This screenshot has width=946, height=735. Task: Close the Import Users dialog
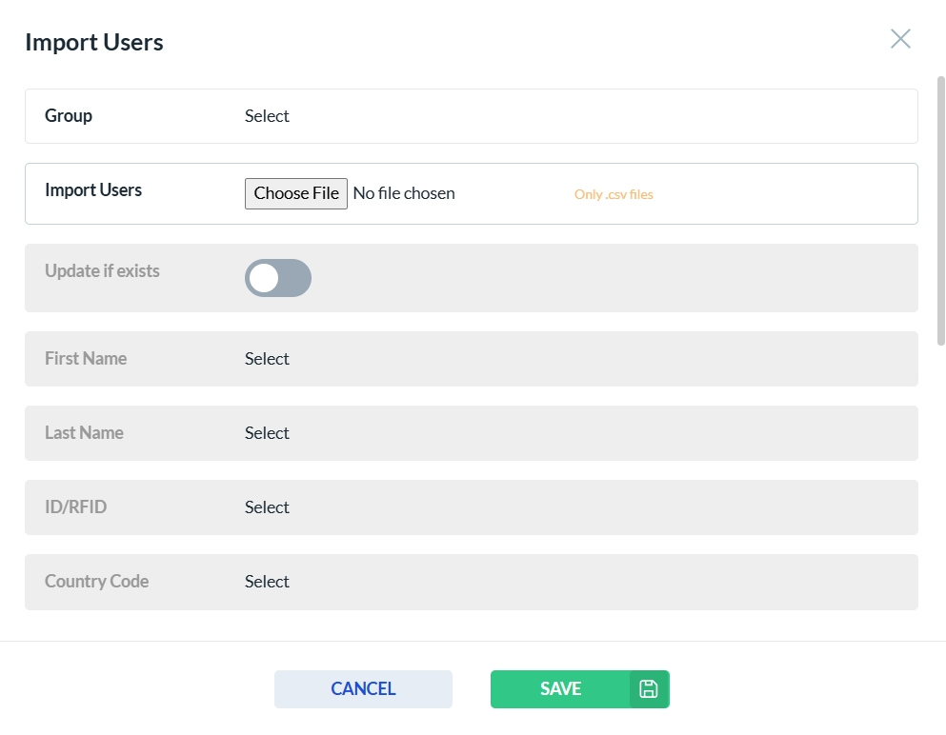(900, 39)
